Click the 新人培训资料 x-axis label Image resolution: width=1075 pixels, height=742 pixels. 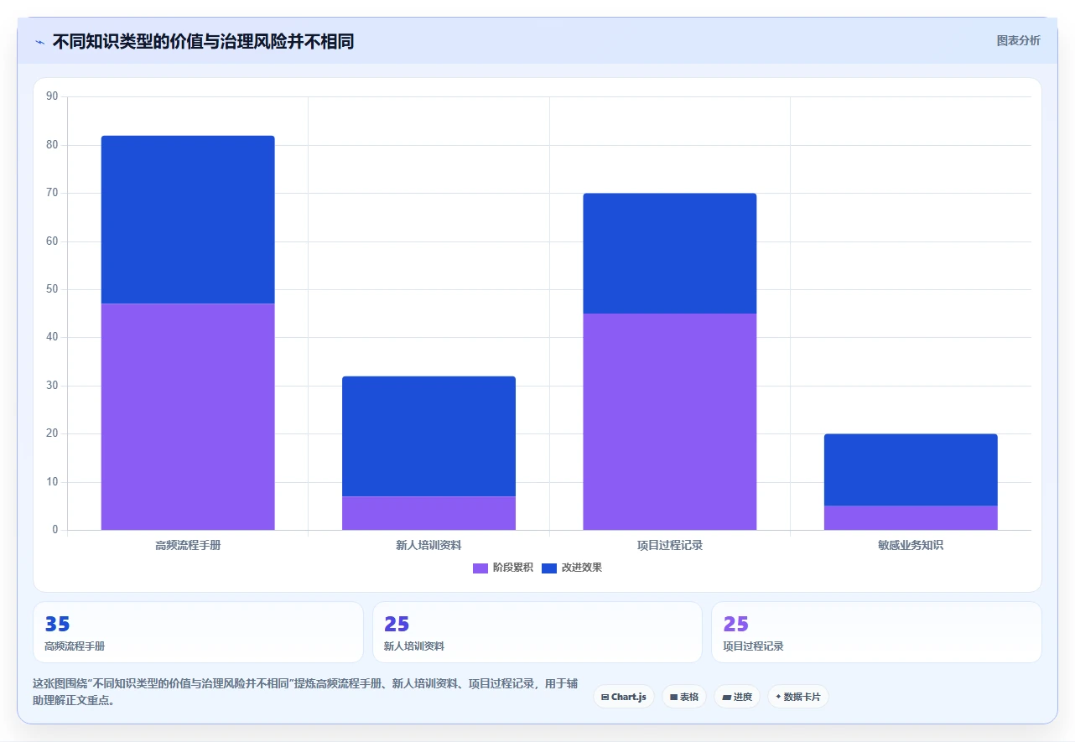tap(428, 545)
